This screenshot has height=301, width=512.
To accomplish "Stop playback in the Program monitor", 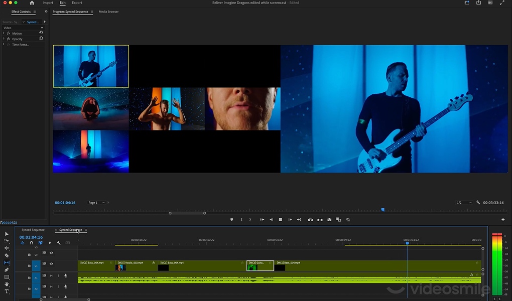I will 281,220.
